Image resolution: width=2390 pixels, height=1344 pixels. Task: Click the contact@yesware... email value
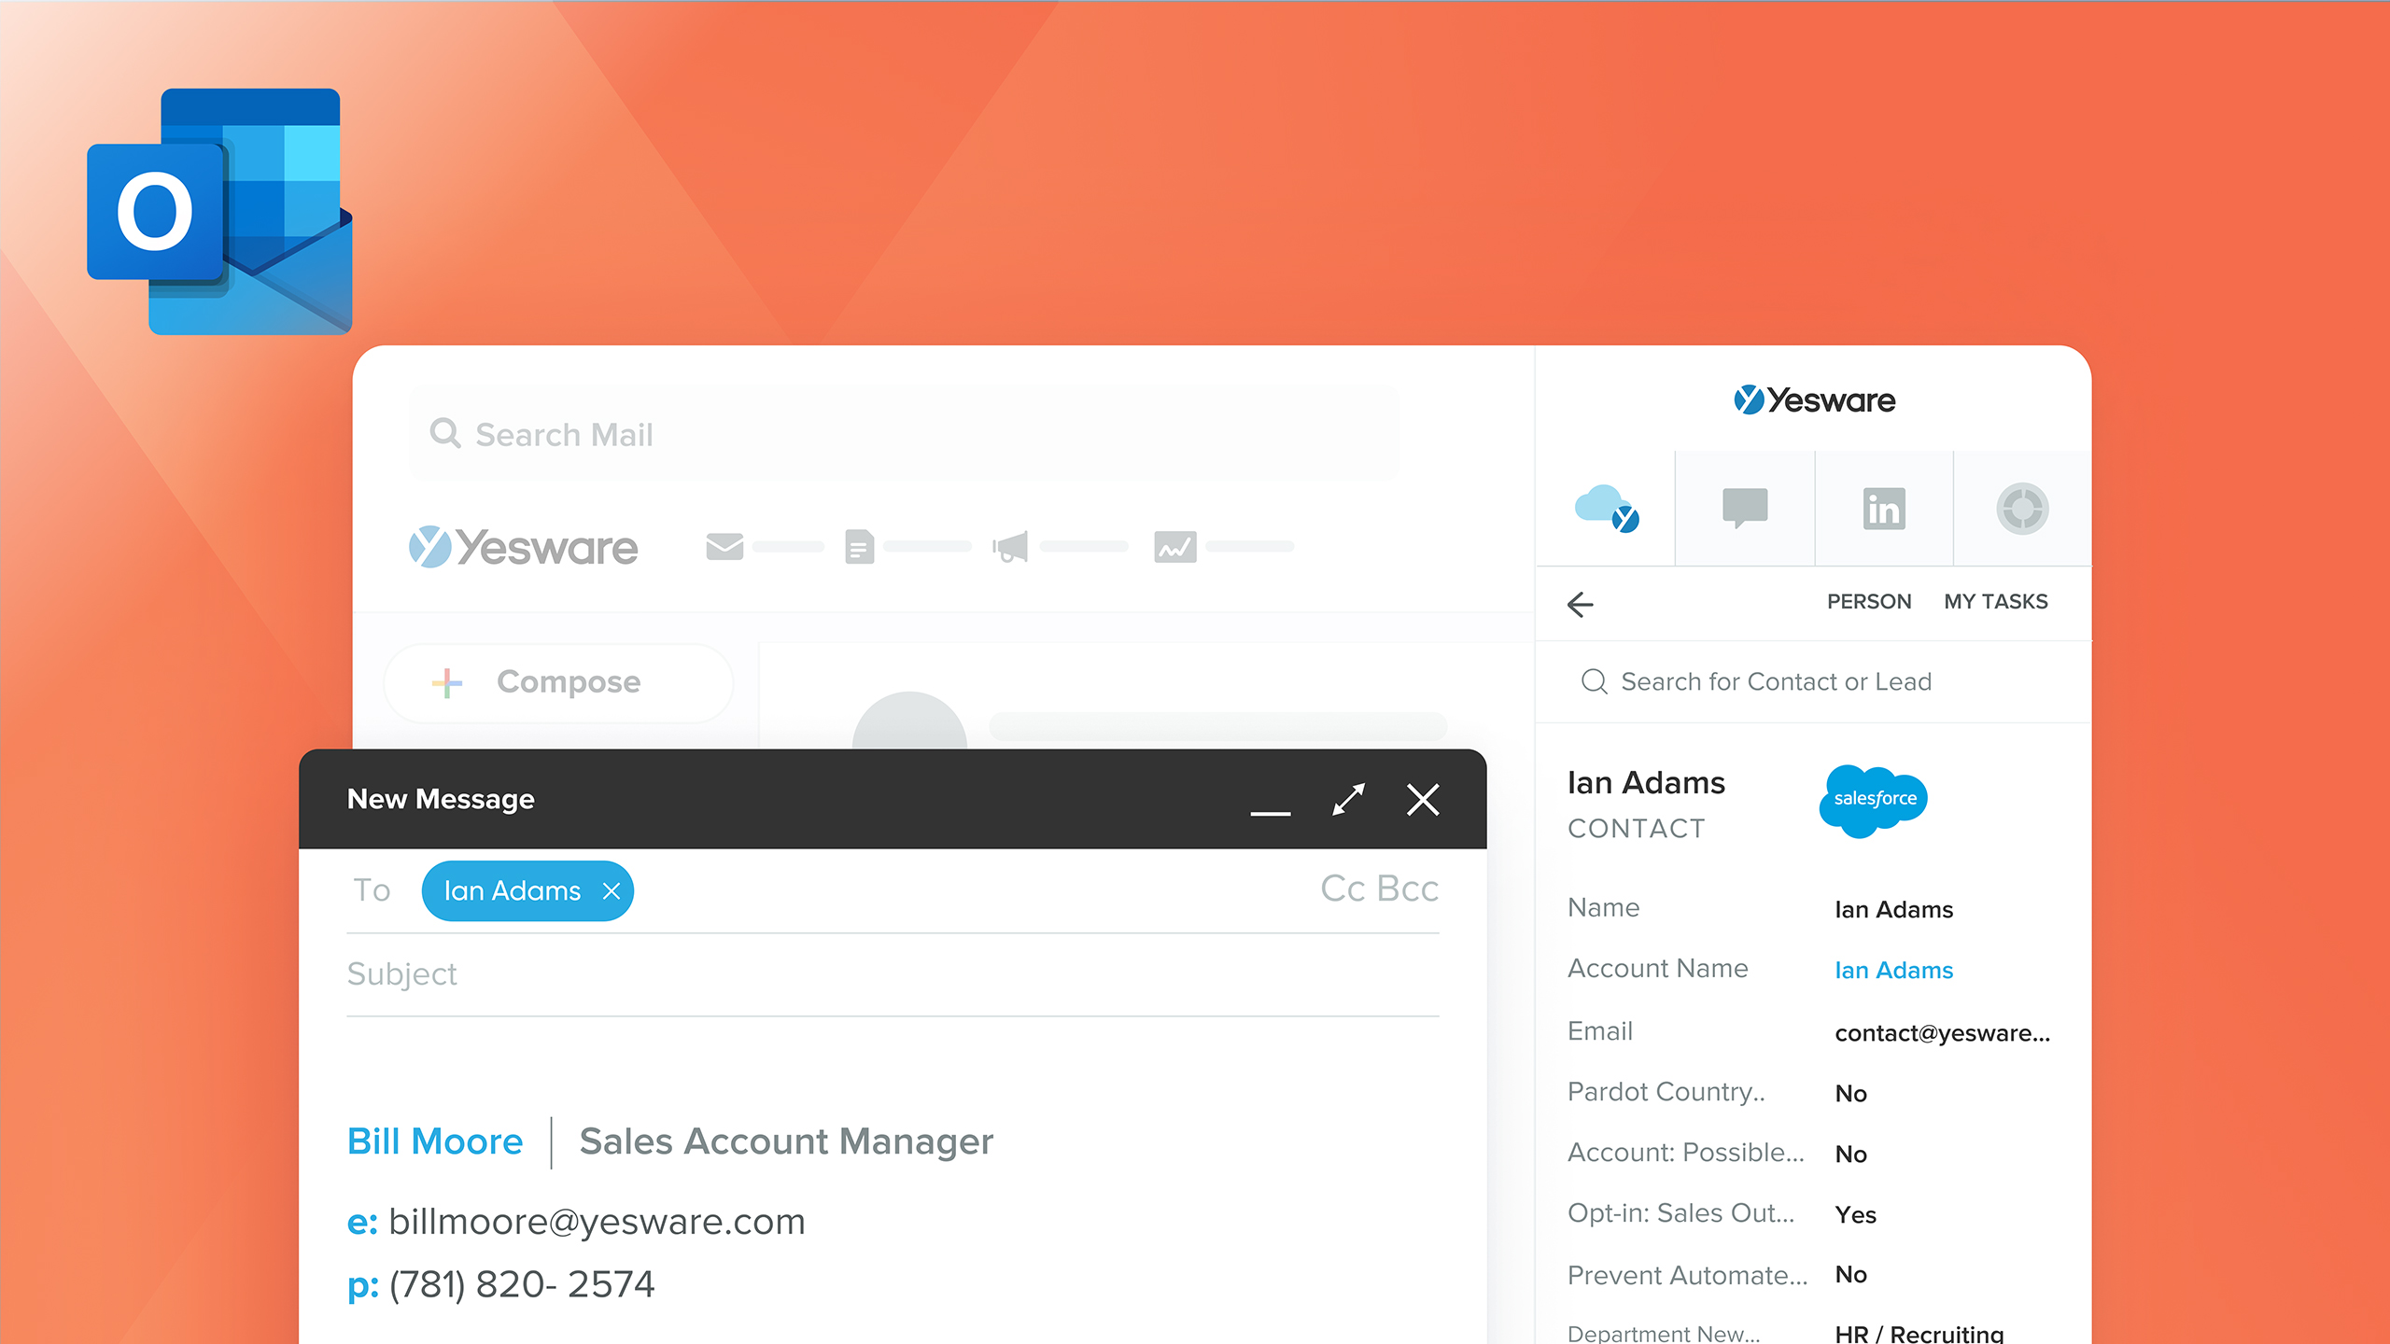pos(1942,1033)
